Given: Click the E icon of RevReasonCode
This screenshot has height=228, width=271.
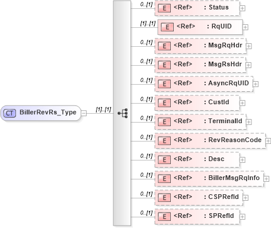Looking at the screenshot, I should coord(164,141).
